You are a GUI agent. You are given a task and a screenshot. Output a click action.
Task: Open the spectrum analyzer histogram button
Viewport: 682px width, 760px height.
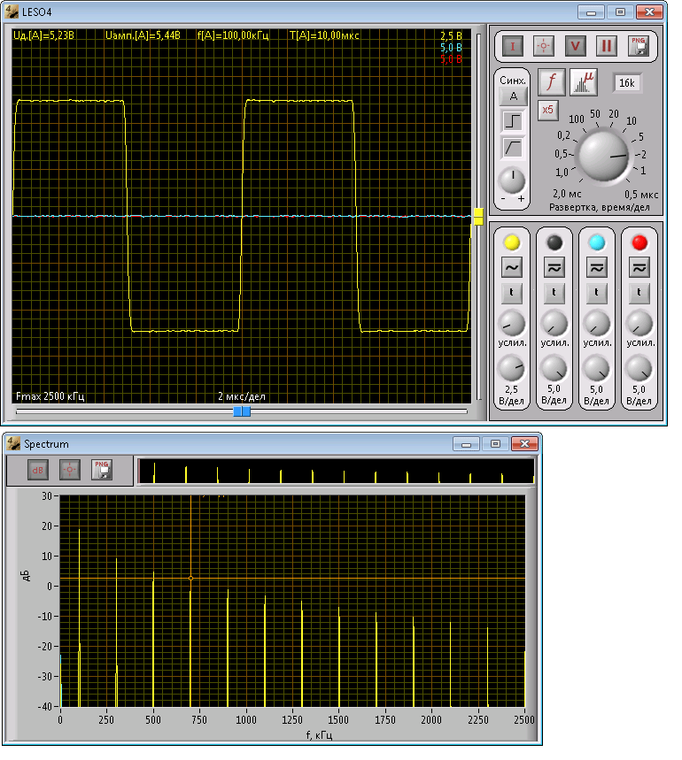coord(583,82)
